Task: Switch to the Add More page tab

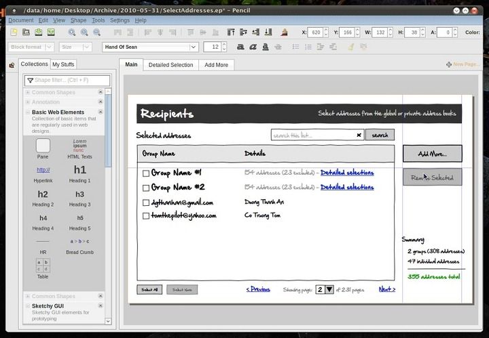Action: [x=217, y=65]
